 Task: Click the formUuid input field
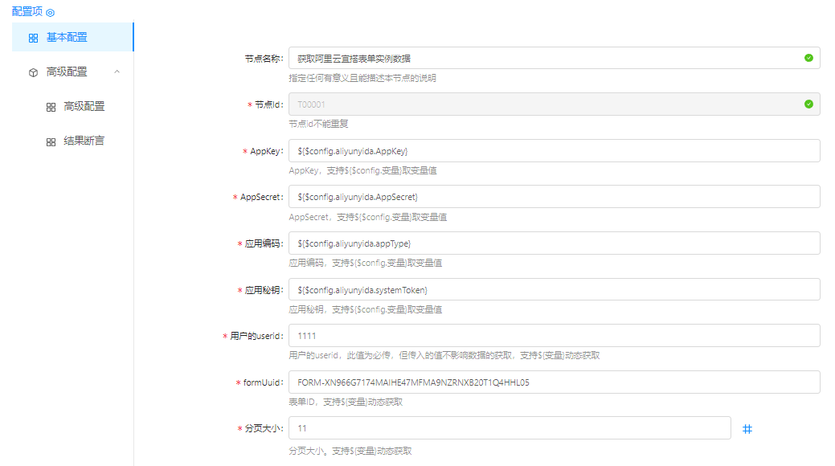(x=554, y=382)
